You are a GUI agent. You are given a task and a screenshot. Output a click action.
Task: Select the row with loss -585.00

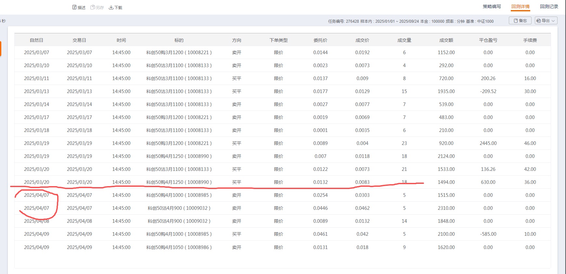pyautogui.click(x=488, y=234)
